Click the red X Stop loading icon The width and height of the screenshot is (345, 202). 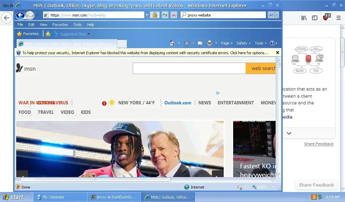[174, 15]
